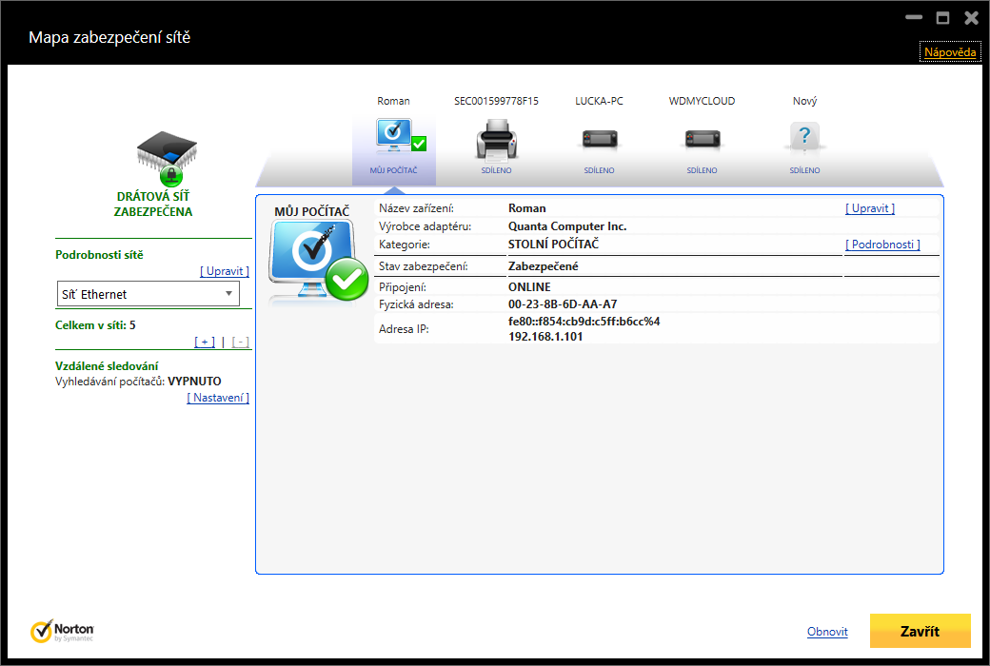Click the Nový device label
The width and height of the screenshot is (990, 666).
[805, 101]
